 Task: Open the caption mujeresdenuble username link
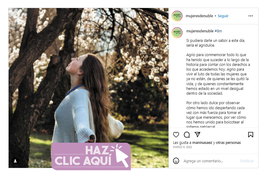pos(200,31)
